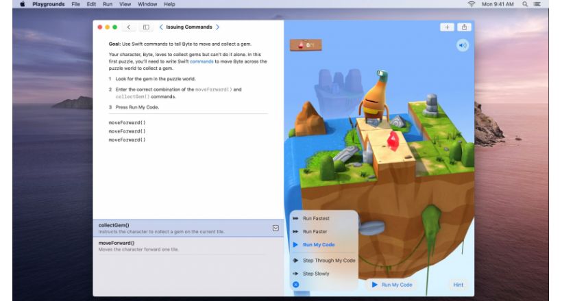Click the second moveForward() code line
The width and height of the screenshot is (562, 301).
(x=127, y=131)
